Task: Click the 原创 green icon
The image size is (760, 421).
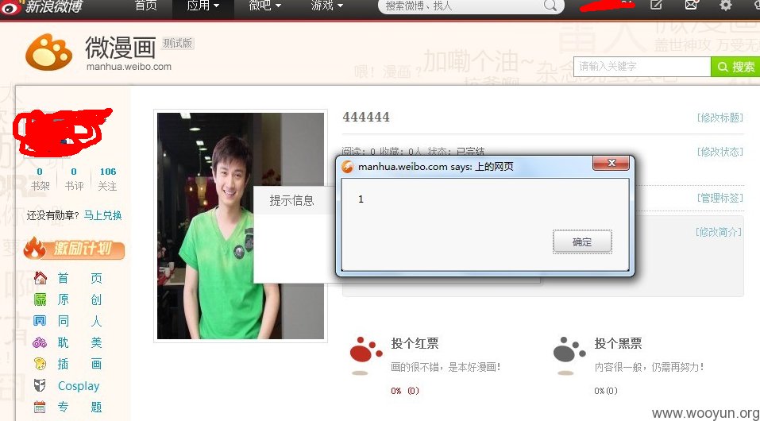Action: click(40, 299)
